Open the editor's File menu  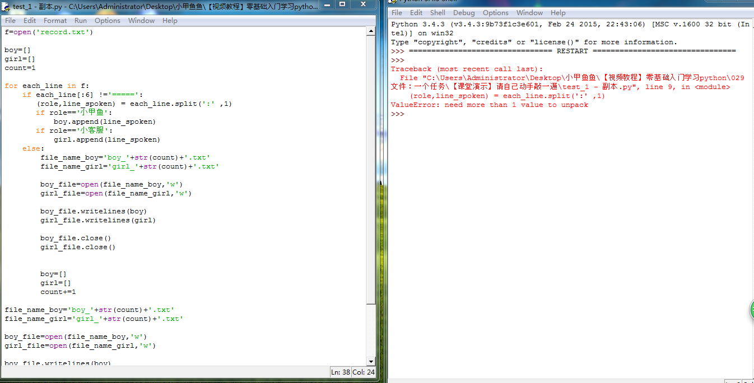tap(10, 21)
